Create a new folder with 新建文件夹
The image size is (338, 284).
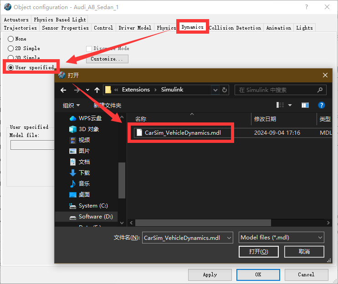coord(108,105)
